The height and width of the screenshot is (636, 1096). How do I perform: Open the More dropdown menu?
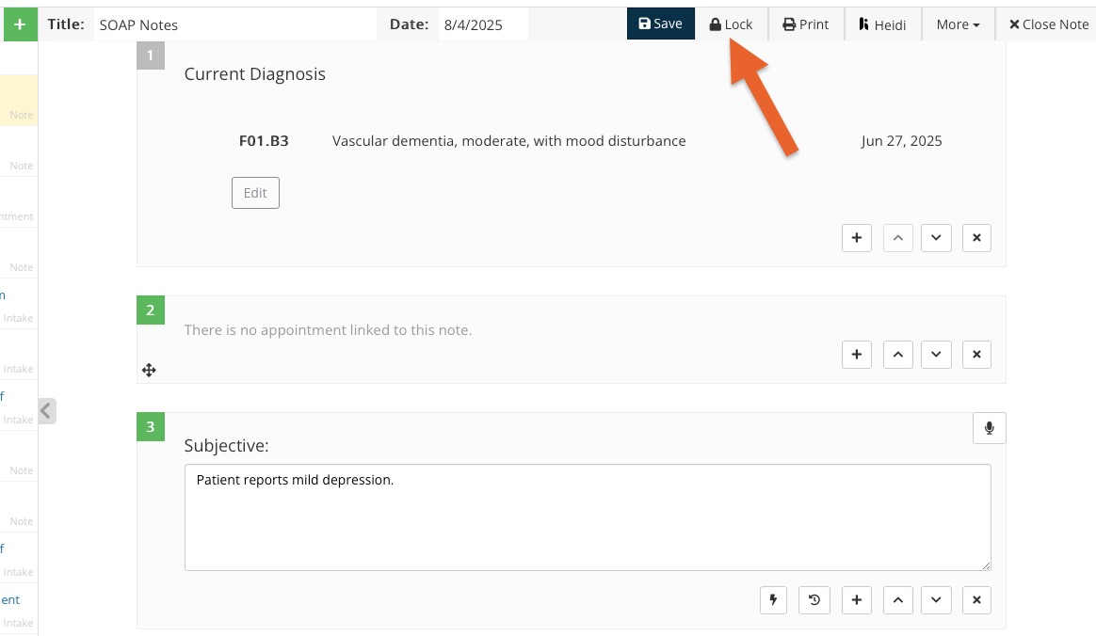(x=959, y=24)
